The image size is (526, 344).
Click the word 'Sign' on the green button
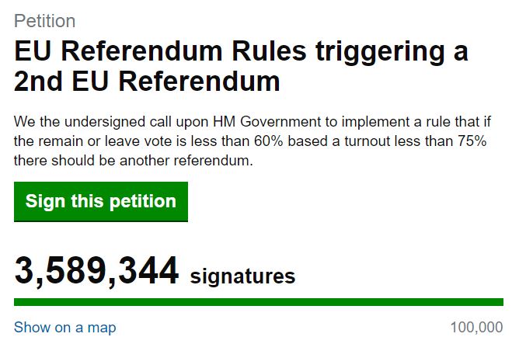point(43,202)
